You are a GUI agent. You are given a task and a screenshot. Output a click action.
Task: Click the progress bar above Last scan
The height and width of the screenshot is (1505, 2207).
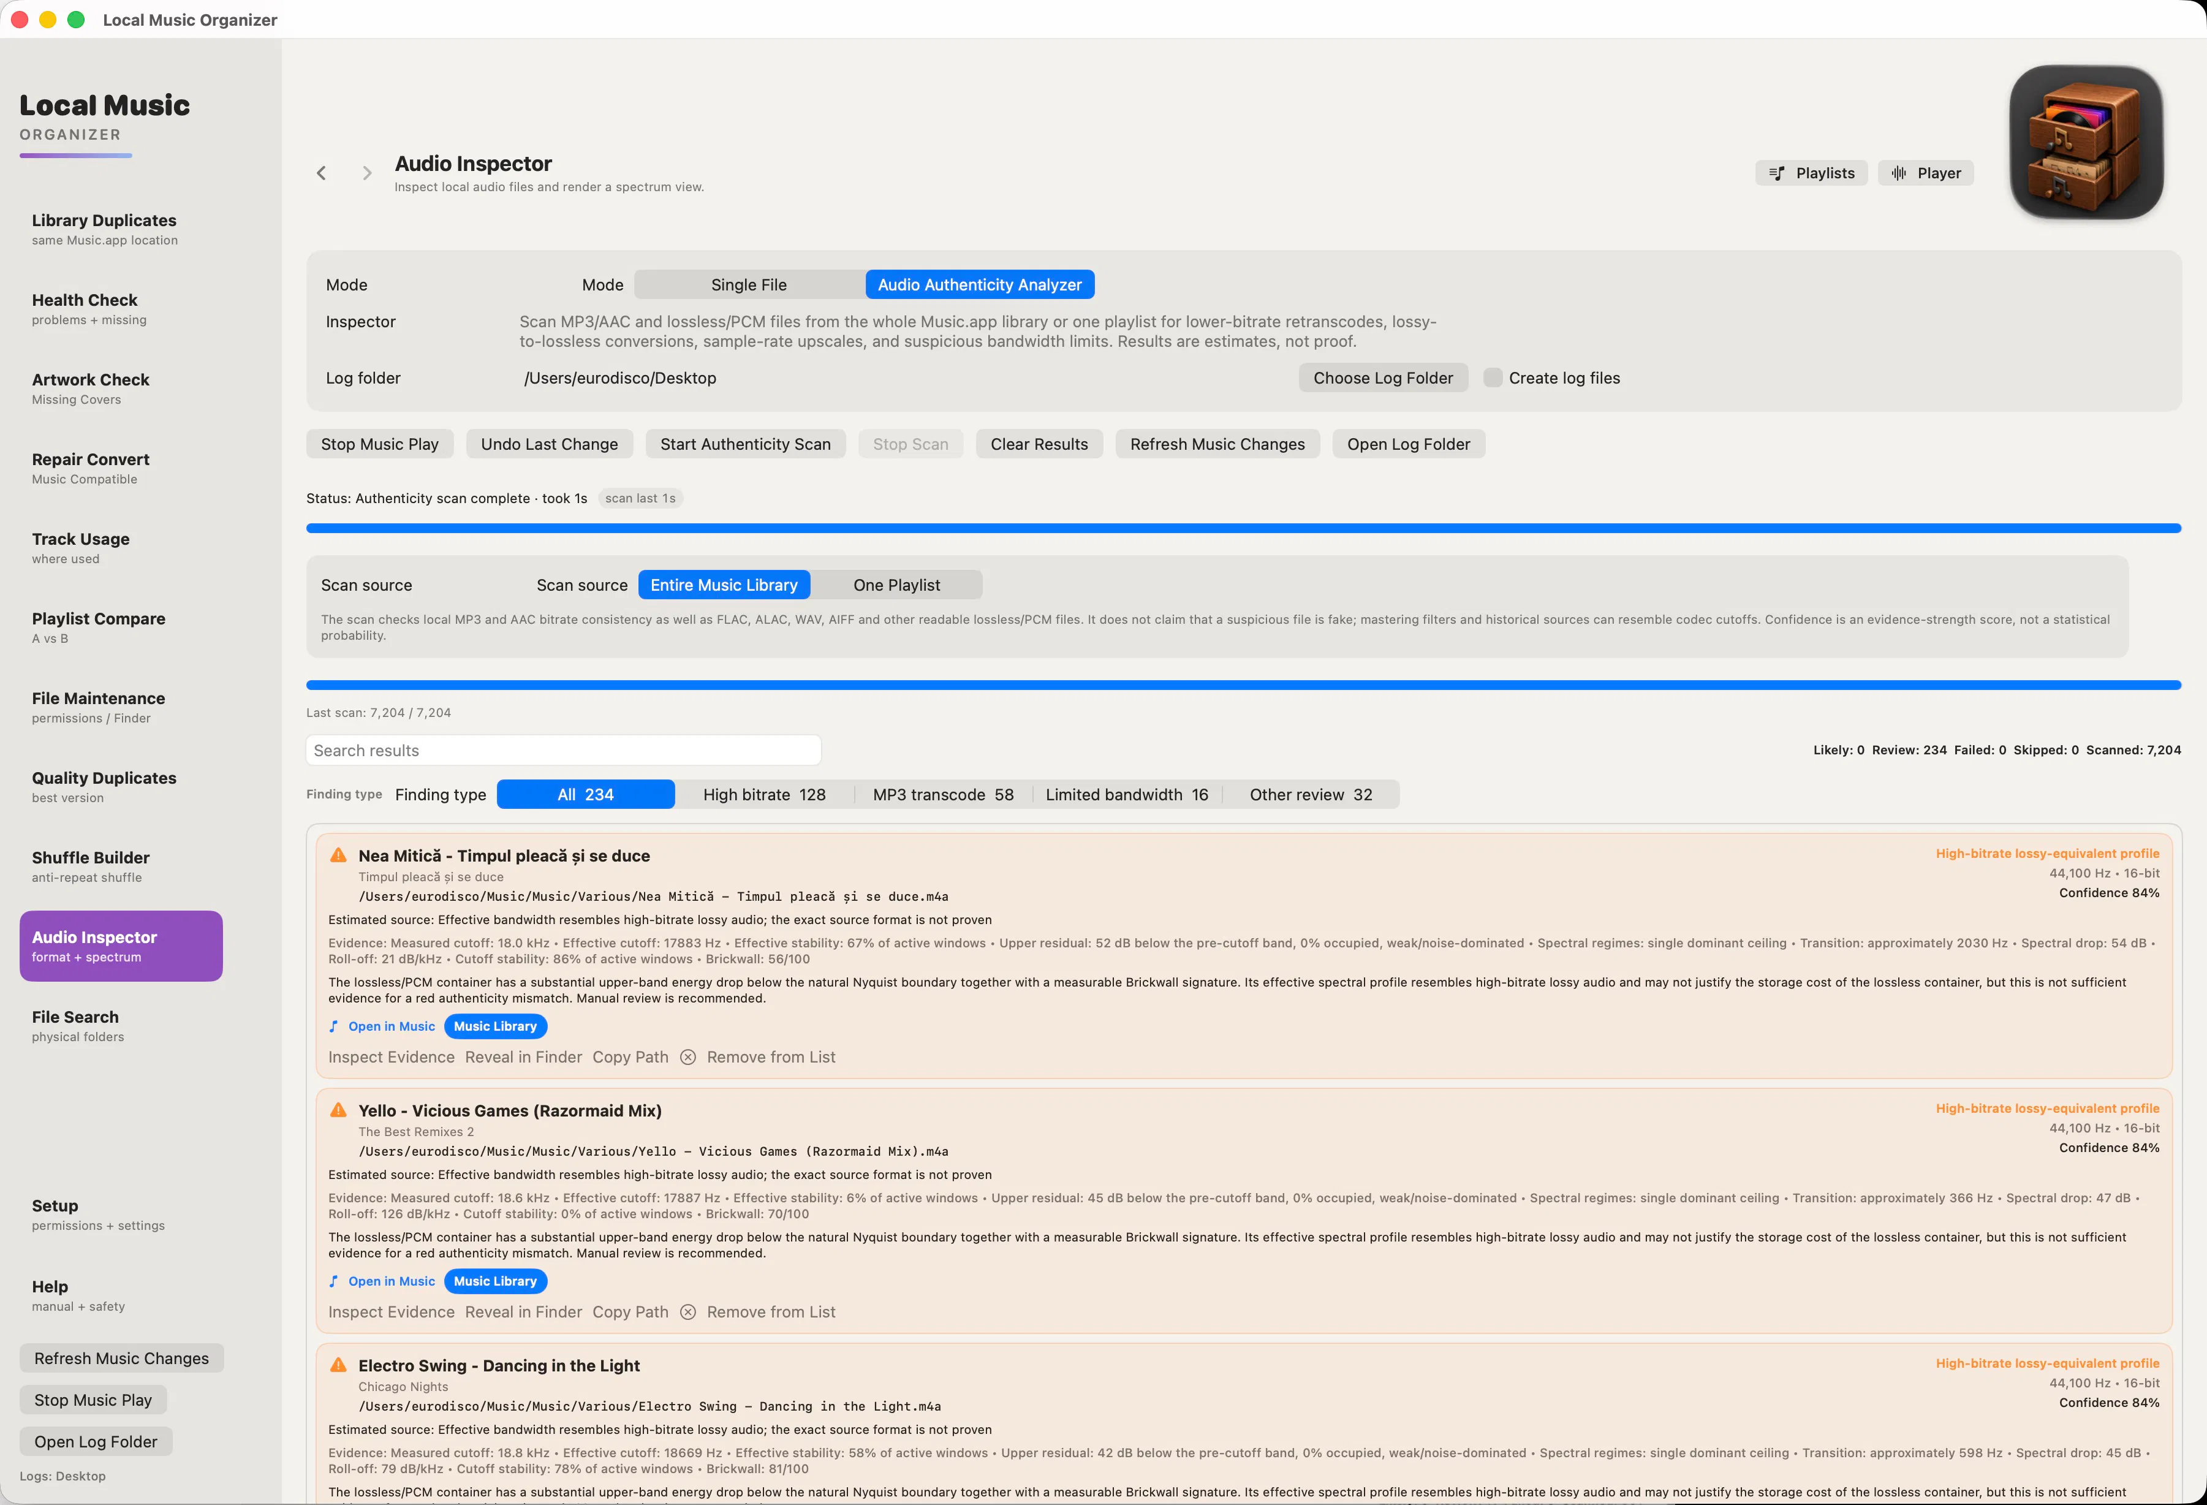point(1243,684)
